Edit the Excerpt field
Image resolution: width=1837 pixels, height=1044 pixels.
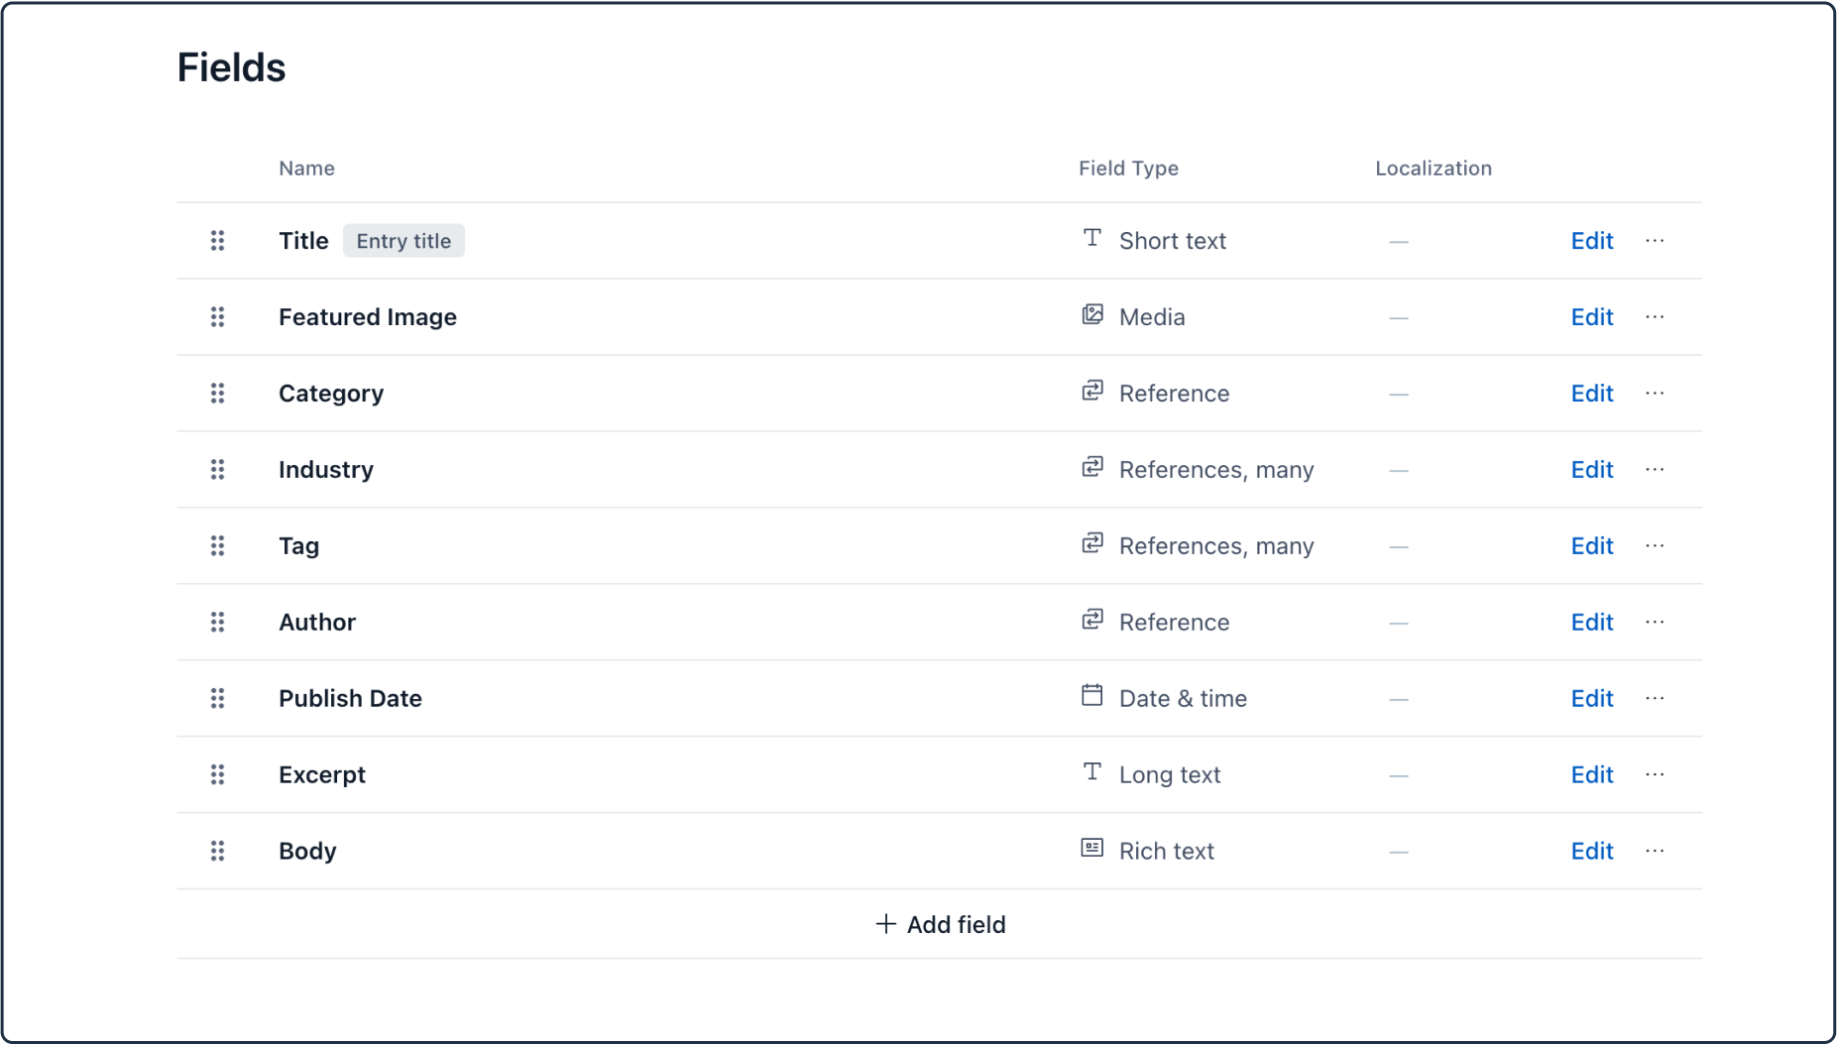[x=1591, y=774]
